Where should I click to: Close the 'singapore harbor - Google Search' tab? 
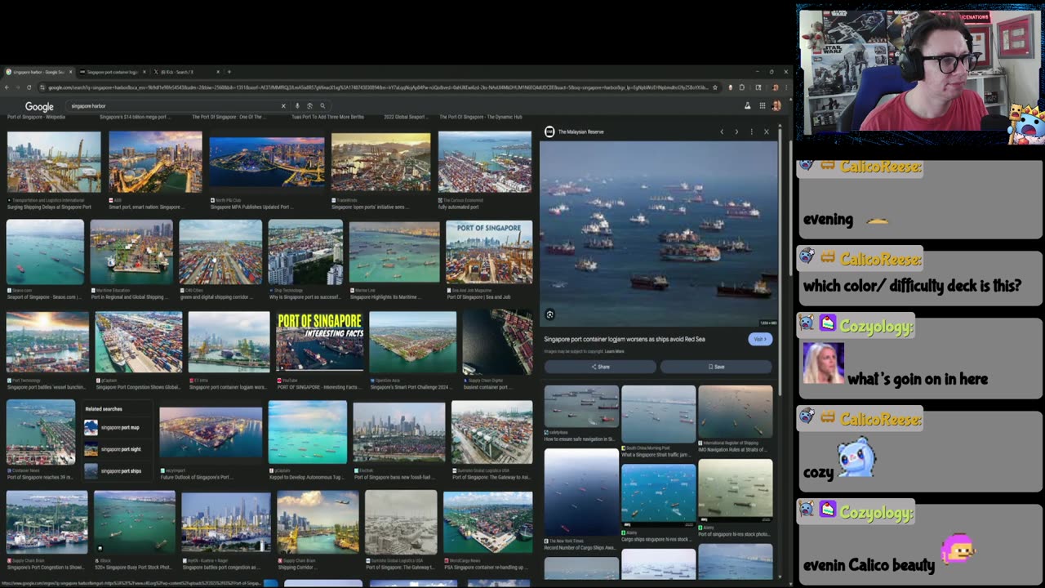click(72, 72)
